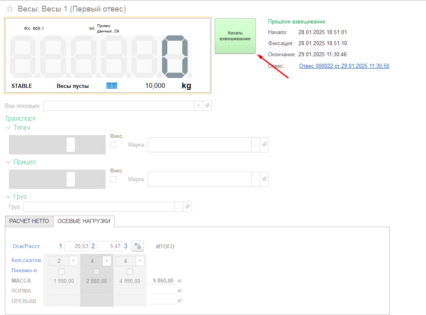
Task: Collapse the Груз section
Action: [9, 197]
